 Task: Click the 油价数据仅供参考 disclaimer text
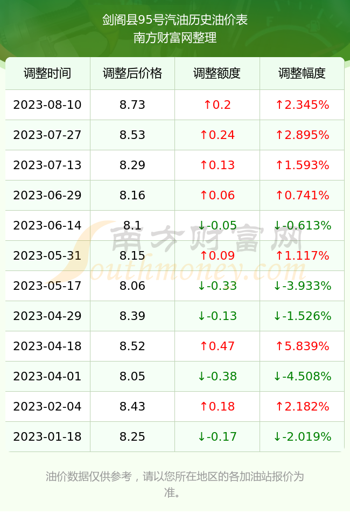tap(88, 476)
